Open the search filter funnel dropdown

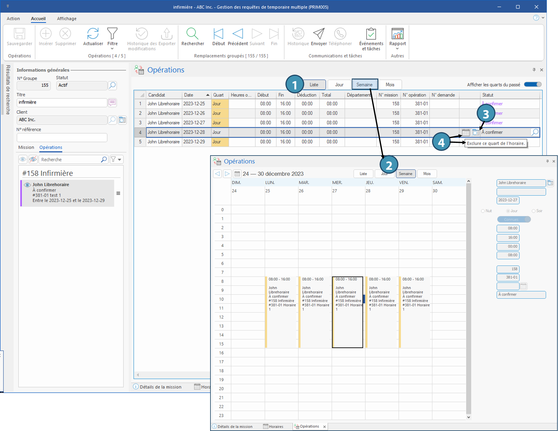116,159
